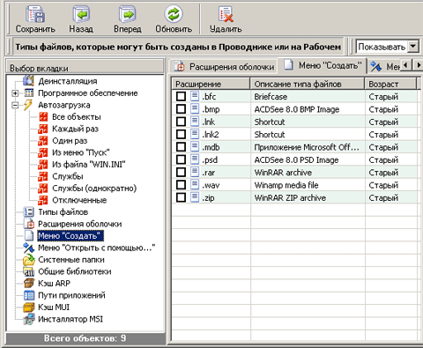Click the Автозагрузка lightning icon
This screenshot has height=348, width=423.
pos(28,105)
